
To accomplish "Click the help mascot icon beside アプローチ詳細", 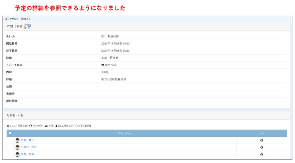I will [27, 26].
